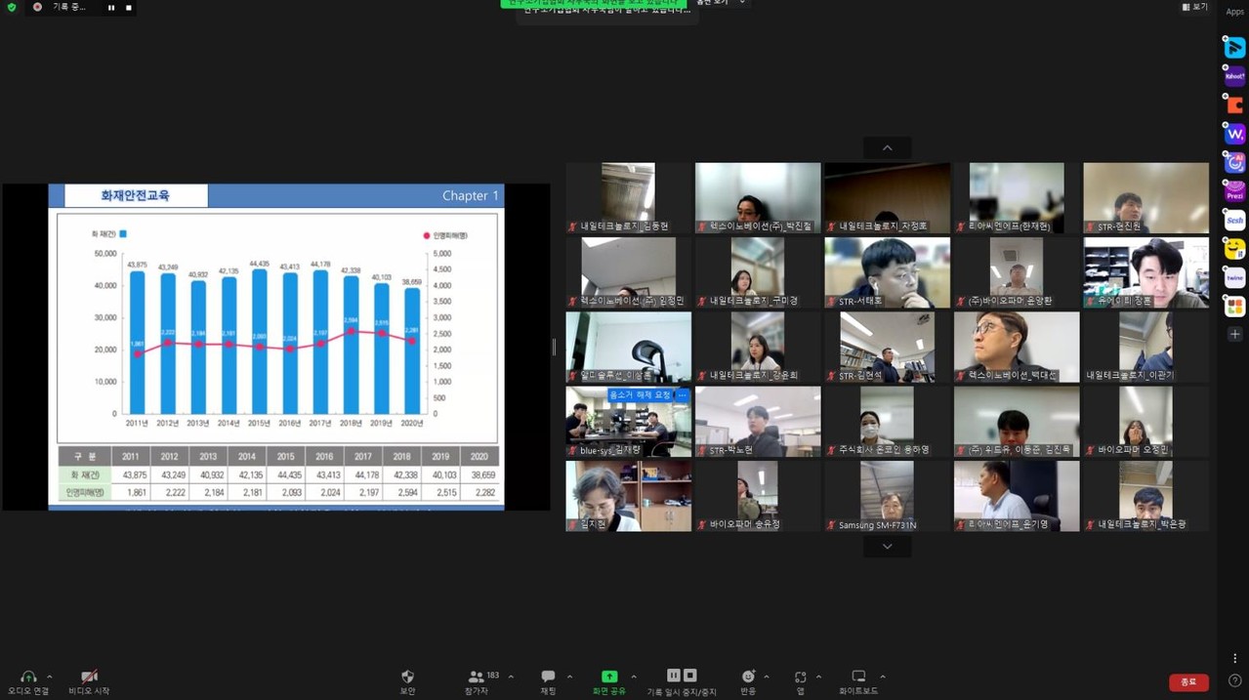
Task: Expand the participants options arrow
Action: click(x=511, y=678)
